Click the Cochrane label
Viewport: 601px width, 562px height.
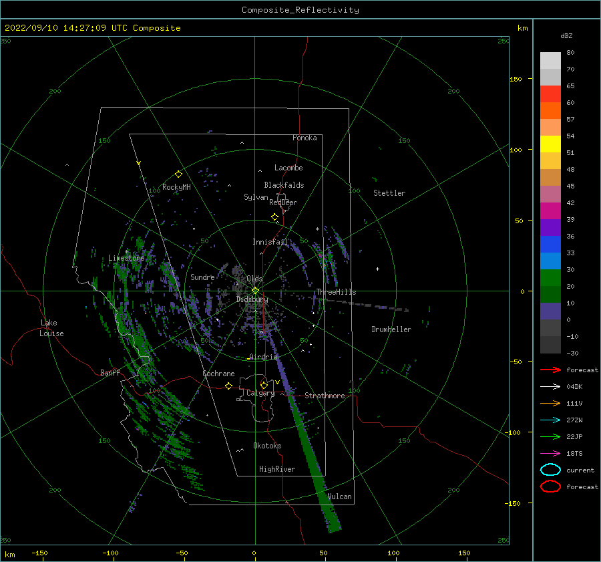218,374
